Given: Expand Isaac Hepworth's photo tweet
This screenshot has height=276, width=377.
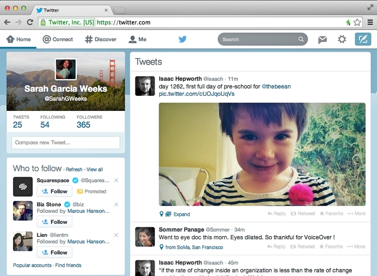Looking at the screenshot, I should (x=181, y=214).
